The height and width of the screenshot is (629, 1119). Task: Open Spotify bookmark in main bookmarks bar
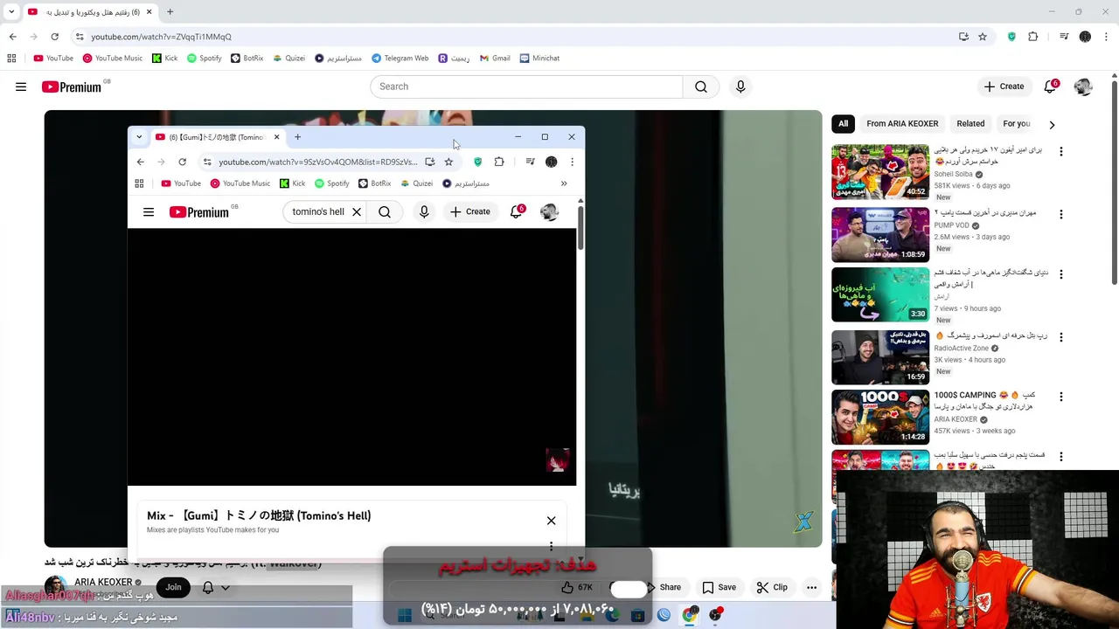click(205, 59)
